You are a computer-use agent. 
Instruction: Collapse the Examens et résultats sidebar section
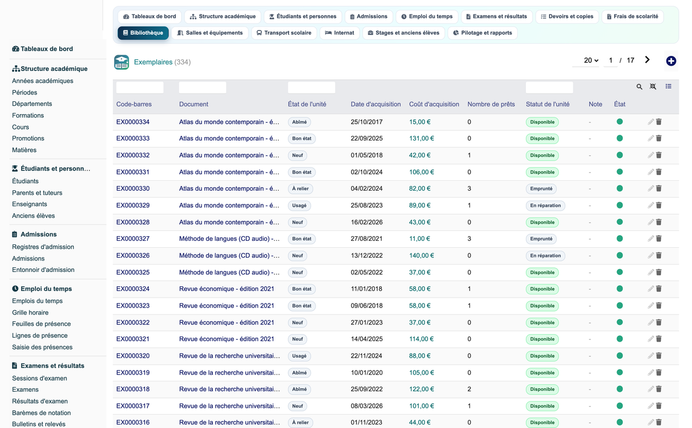pos(48,366)
